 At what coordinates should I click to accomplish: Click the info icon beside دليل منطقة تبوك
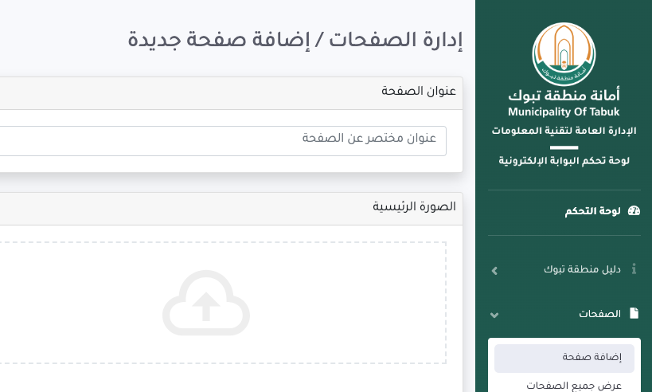point(634,269)
